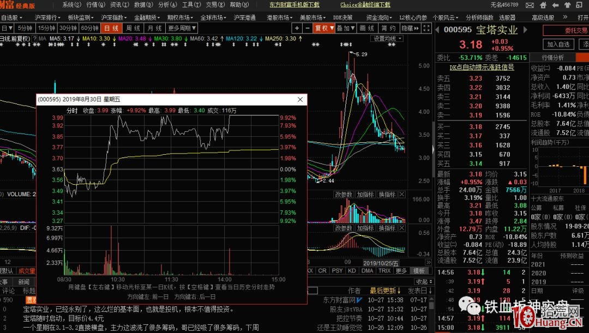Open 行情分析 tab in right panel
The height and width of the screenshot is (333, 589).
(x=552, y=57)
